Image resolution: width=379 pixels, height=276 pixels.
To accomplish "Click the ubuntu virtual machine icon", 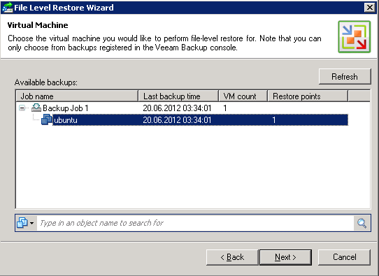I will [x=47, y=119].
